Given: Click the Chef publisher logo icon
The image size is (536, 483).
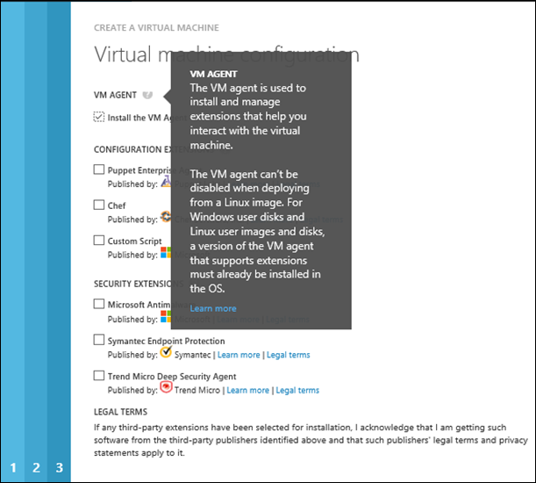Looking at the screenshot, I should pyautogui.click(x=166, y=218).
